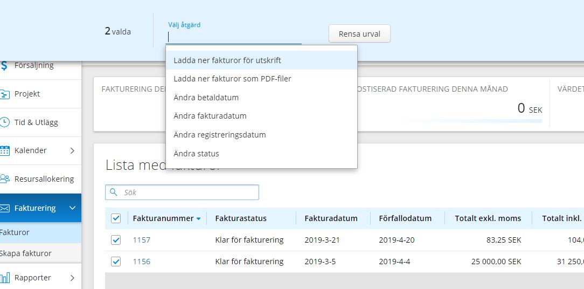
Task: Click the Sök search input field
Action: 182,192
